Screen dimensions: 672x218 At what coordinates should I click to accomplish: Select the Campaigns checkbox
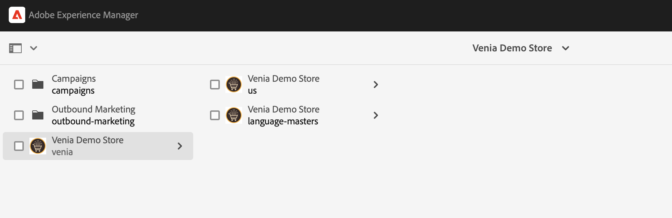click(19, 85)
